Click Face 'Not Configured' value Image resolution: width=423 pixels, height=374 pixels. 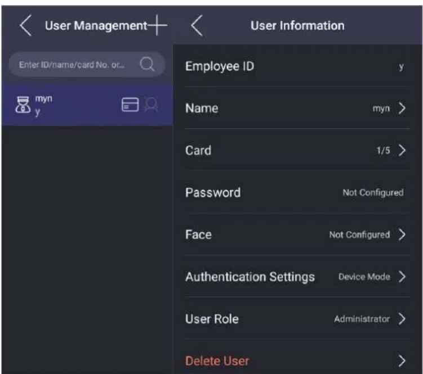click(359, 235)
